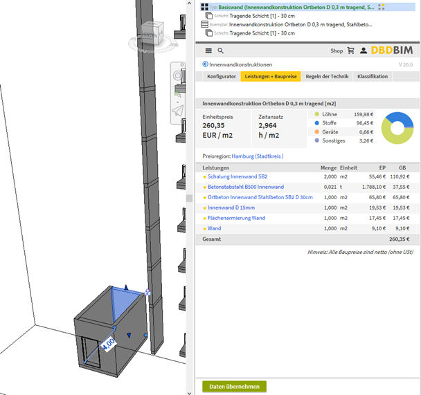
Task: Select Exemplar Innenwandkonstruktion Ortbeton tree item
Action: (298, 24)
